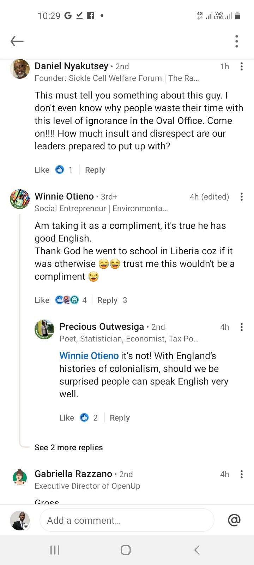The height and width of the screenshot is (565, 254).
Task: Open options for Gabriella Razzano's comment
Action: click(242, 474)
